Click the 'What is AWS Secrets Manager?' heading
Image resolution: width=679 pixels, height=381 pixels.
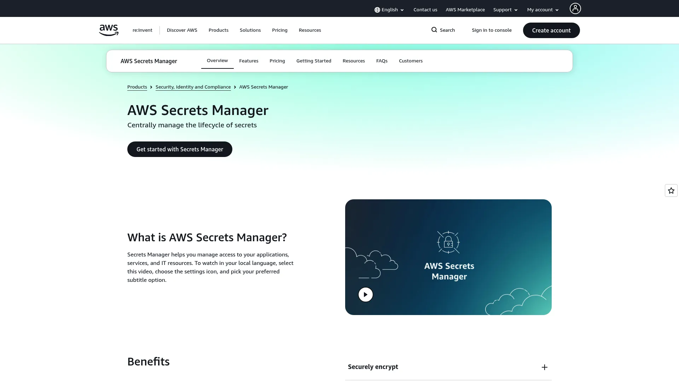point(207,237)
